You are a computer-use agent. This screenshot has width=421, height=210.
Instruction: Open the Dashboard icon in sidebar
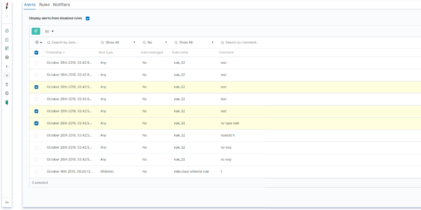pyautogui.click(x=7, y=49)
